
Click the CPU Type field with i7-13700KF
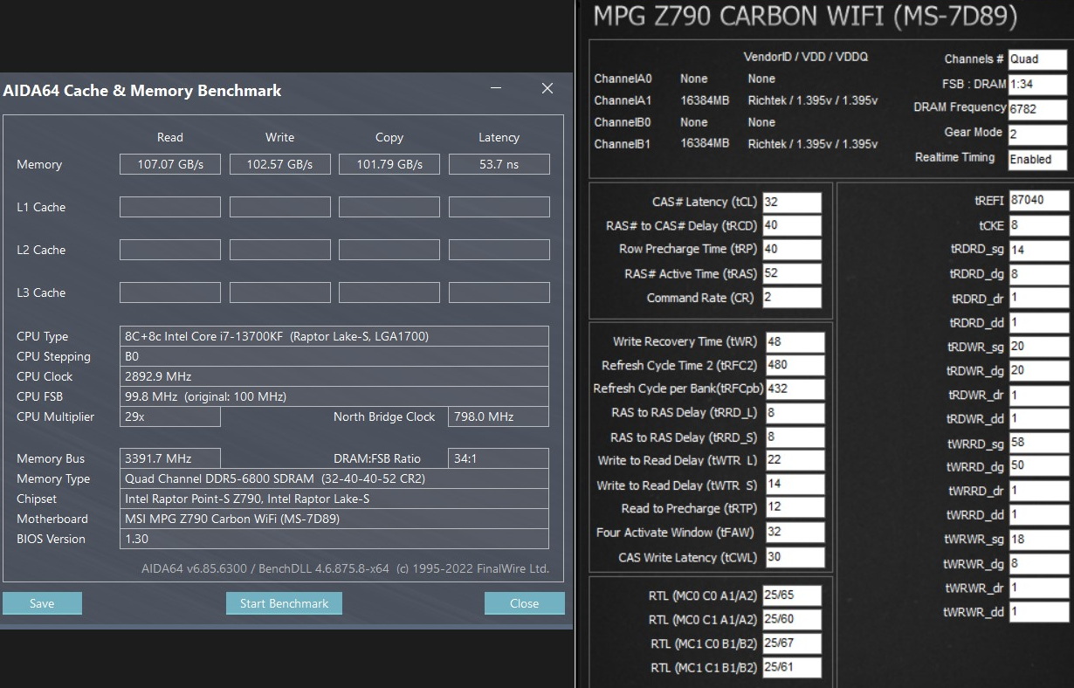[334, 336]
